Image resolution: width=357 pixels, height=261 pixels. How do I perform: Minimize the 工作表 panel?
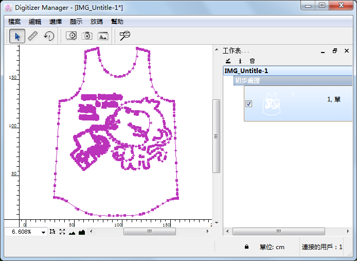click(323, 51)
